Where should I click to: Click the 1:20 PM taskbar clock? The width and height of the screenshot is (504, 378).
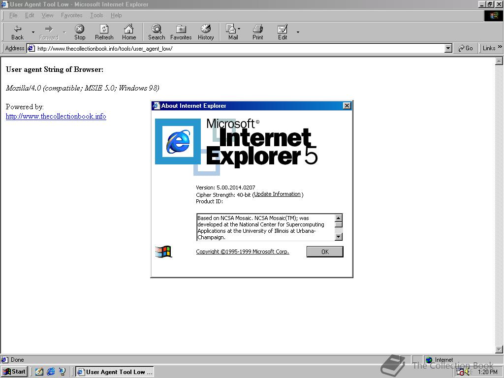click(x=488, y=372)
